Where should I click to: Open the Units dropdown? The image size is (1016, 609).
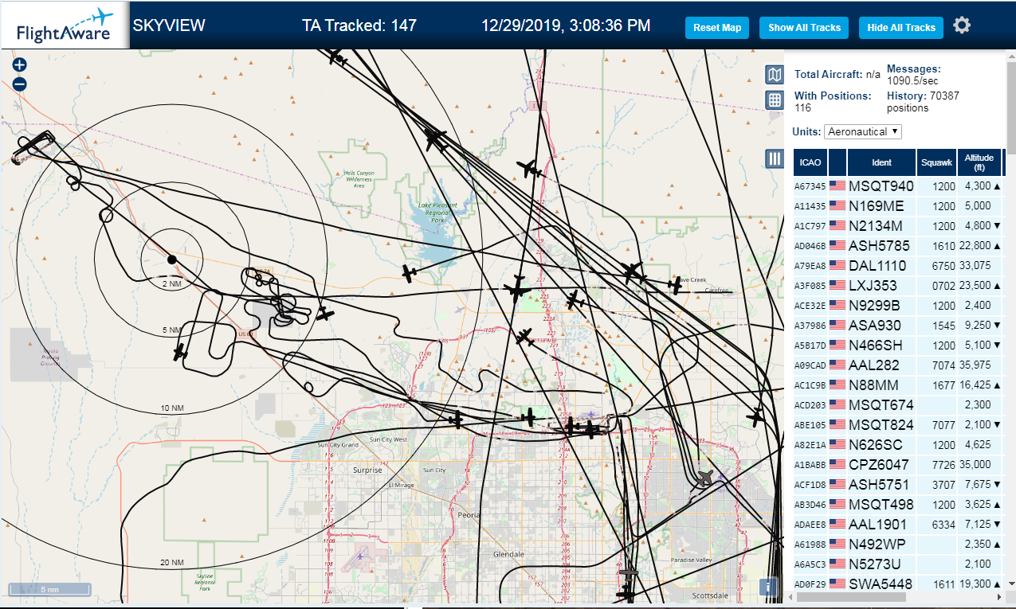[863, 131]
